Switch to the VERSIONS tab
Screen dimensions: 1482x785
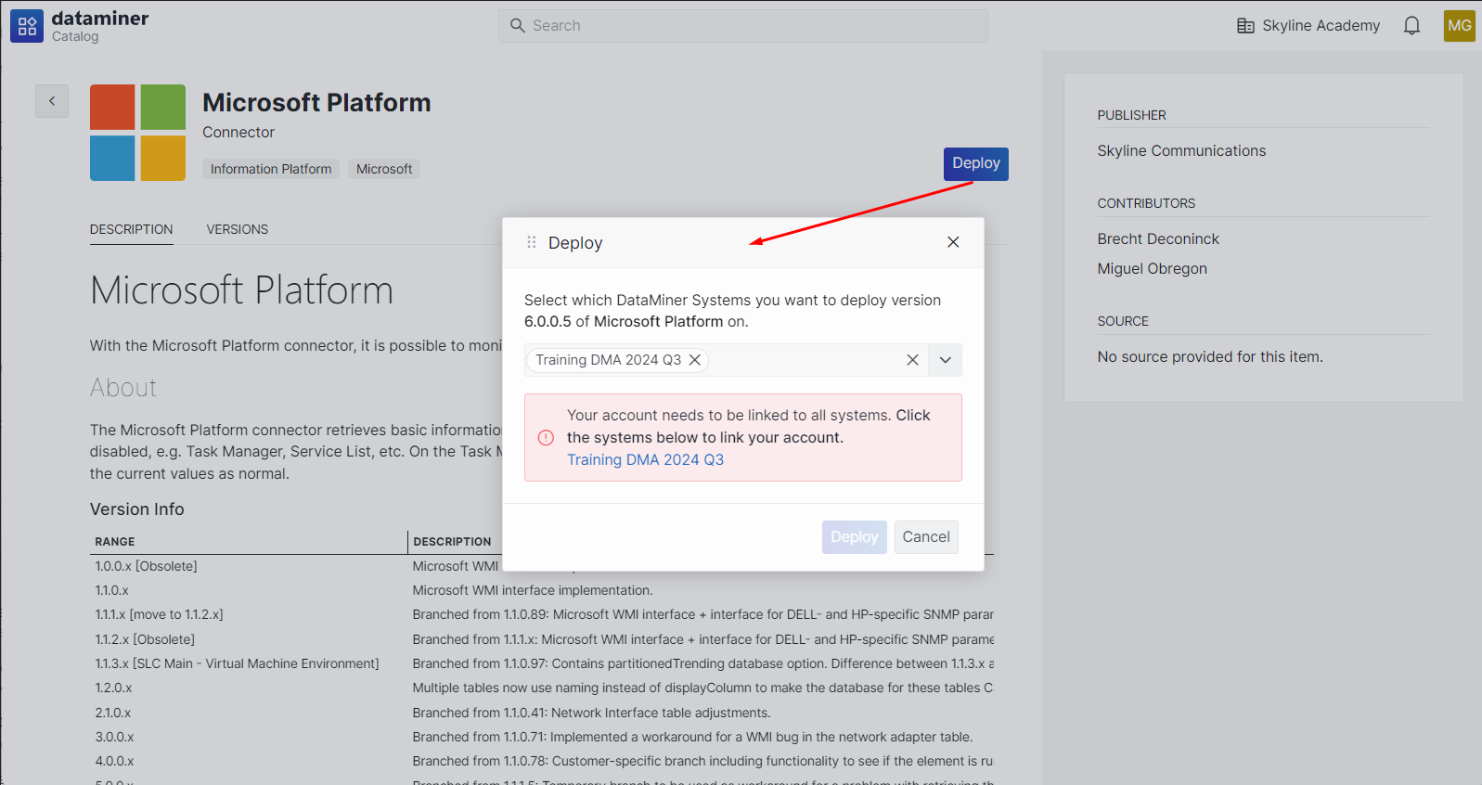tap(238, 229)
